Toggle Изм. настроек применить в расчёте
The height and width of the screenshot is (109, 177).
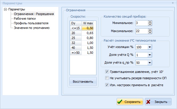(x=107, y=85)
